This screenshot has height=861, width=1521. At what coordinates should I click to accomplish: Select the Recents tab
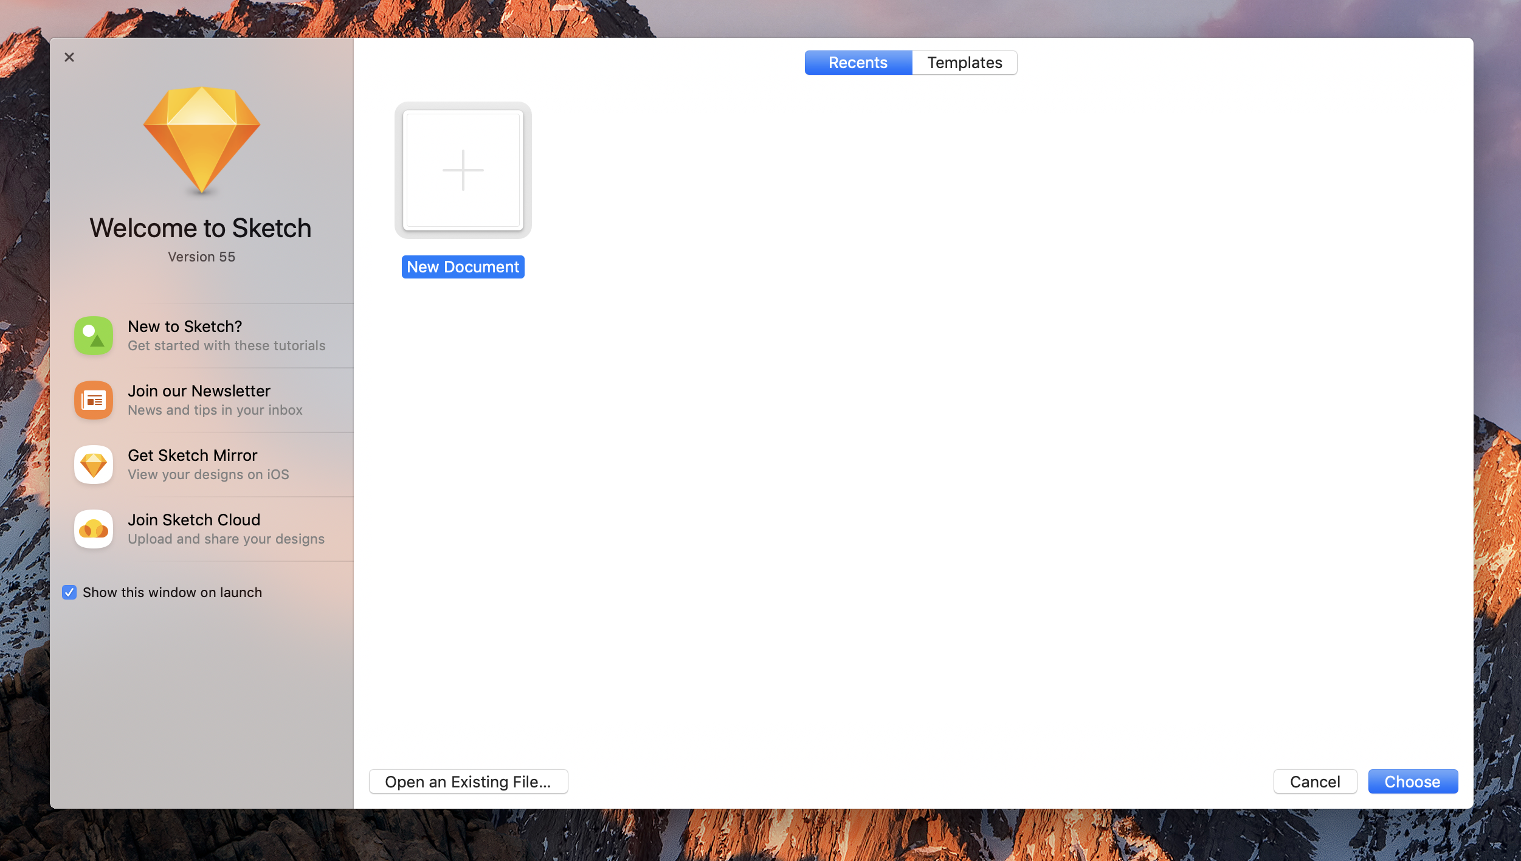point(858,63)
